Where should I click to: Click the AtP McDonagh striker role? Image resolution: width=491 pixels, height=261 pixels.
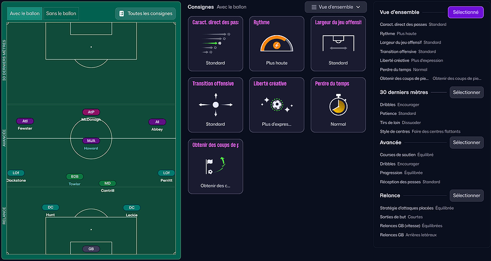[91, 112]
